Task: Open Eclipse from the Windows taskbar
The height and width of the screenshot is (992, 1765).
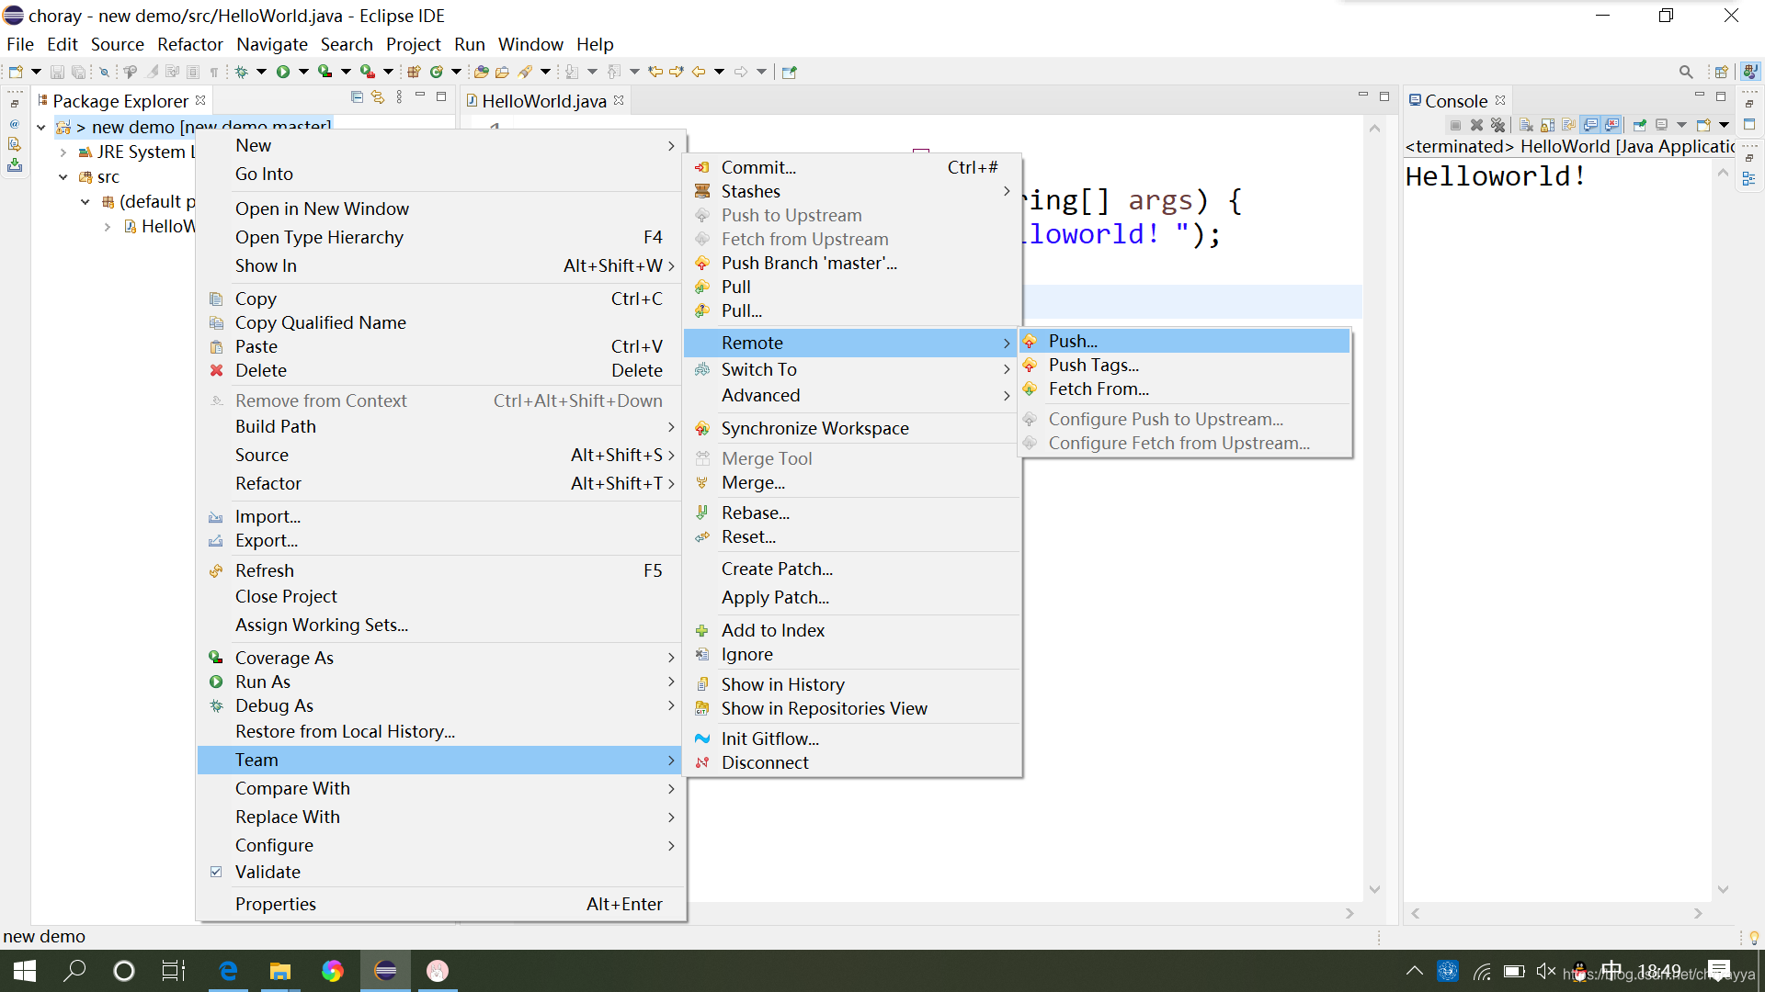Action: (385, 971)
